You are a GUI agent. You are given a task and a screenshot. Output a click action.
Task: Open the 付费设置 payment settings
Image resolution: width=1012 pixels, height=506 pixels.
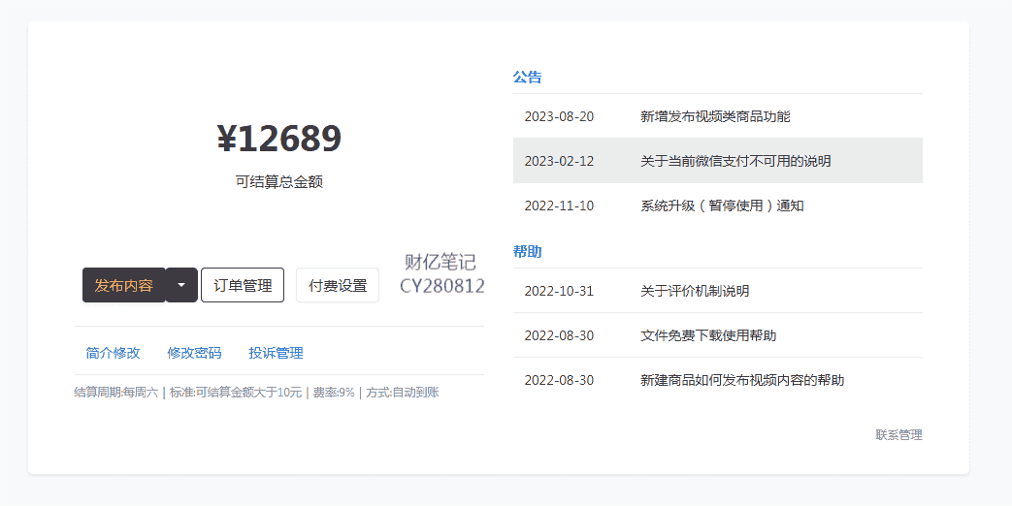tap(338, 285)
